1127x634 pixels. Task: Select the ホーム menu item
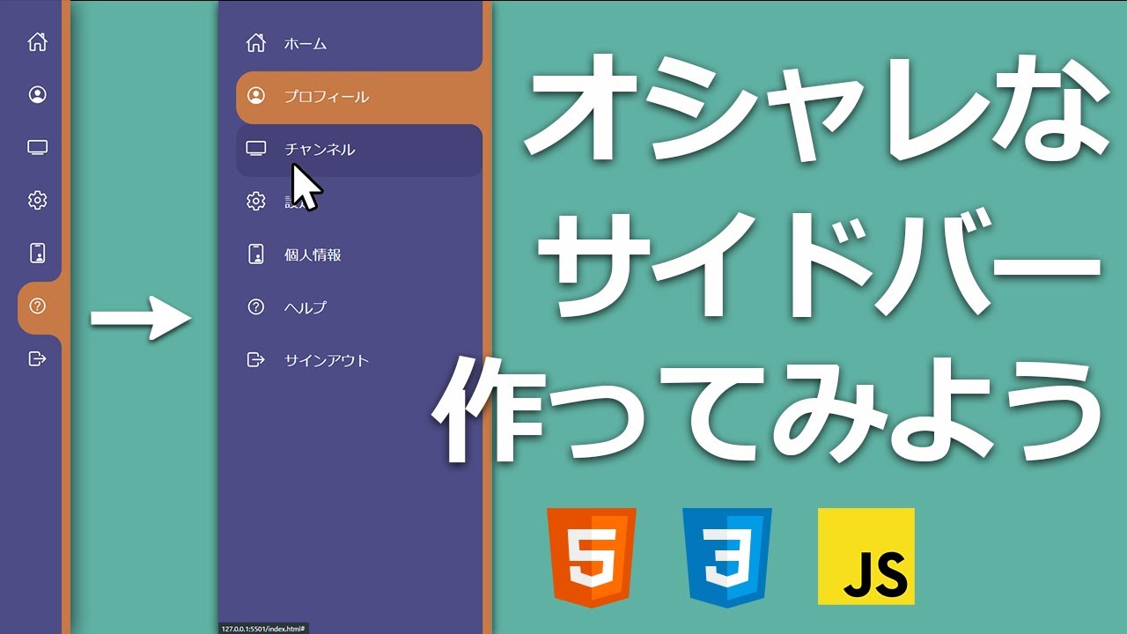coord(305,44)
